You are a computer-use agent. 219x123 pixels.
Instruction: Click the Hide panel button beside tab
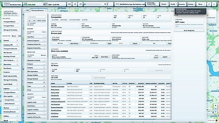click(x=27, y=10)
